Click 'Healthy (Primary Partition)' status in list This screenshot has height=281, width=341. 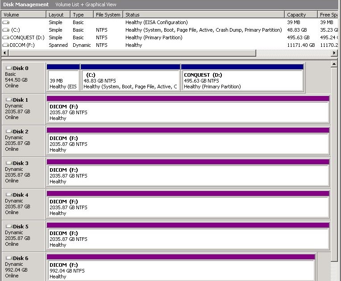tap(154, 37)
